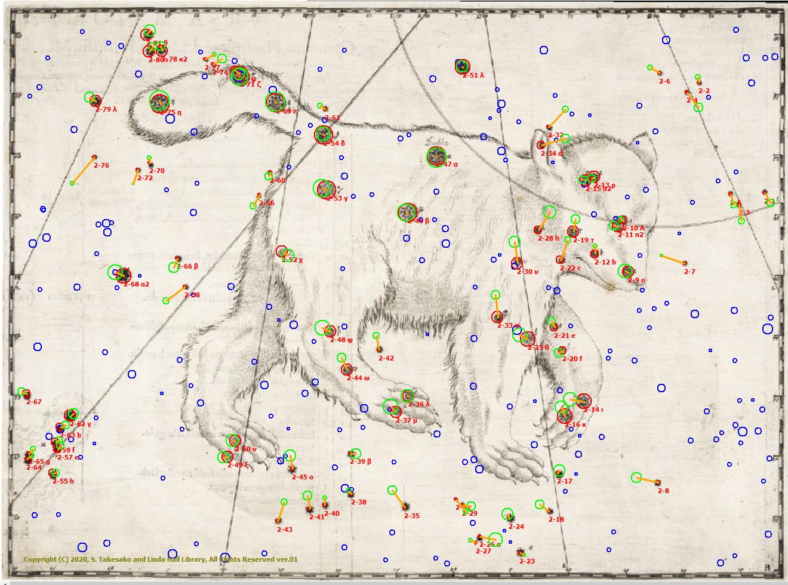Select the "2-38" star label
788x585 pixels.
click(358, 502)
